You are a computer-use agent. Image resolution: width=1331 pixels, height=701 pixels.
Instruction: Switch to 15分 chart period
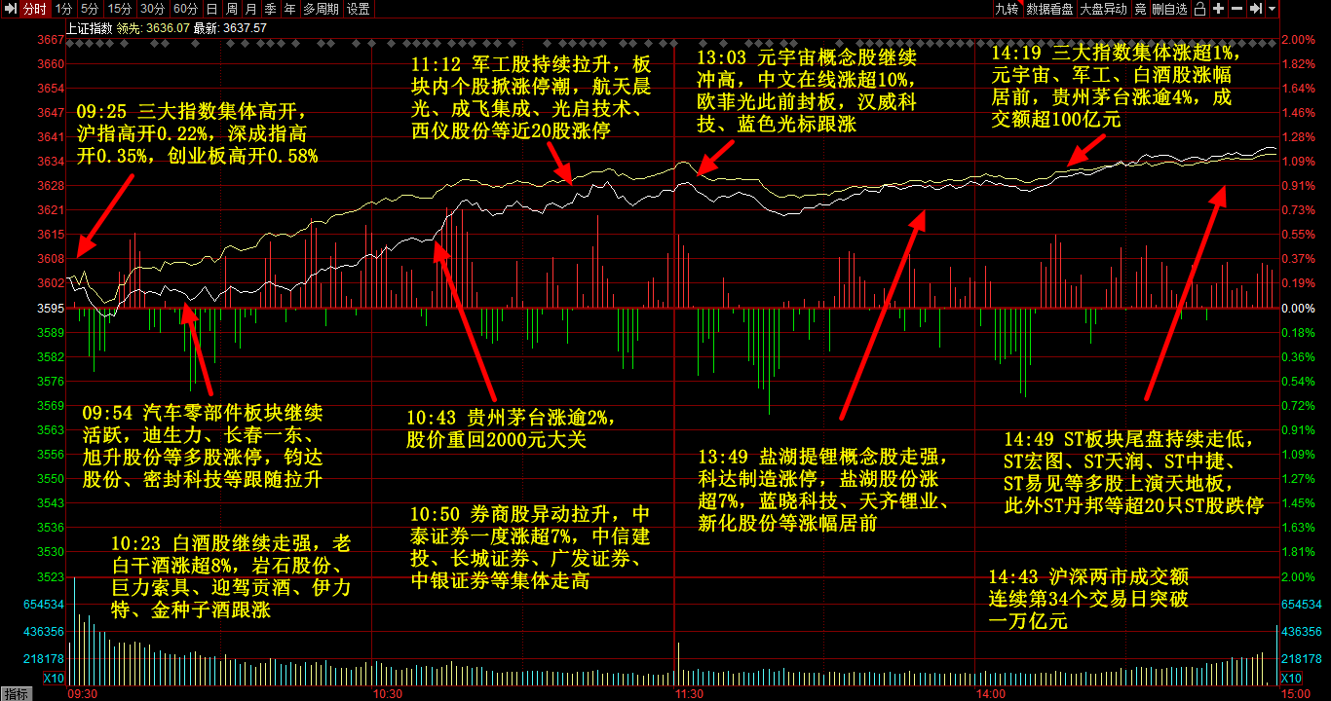[119, 9]
